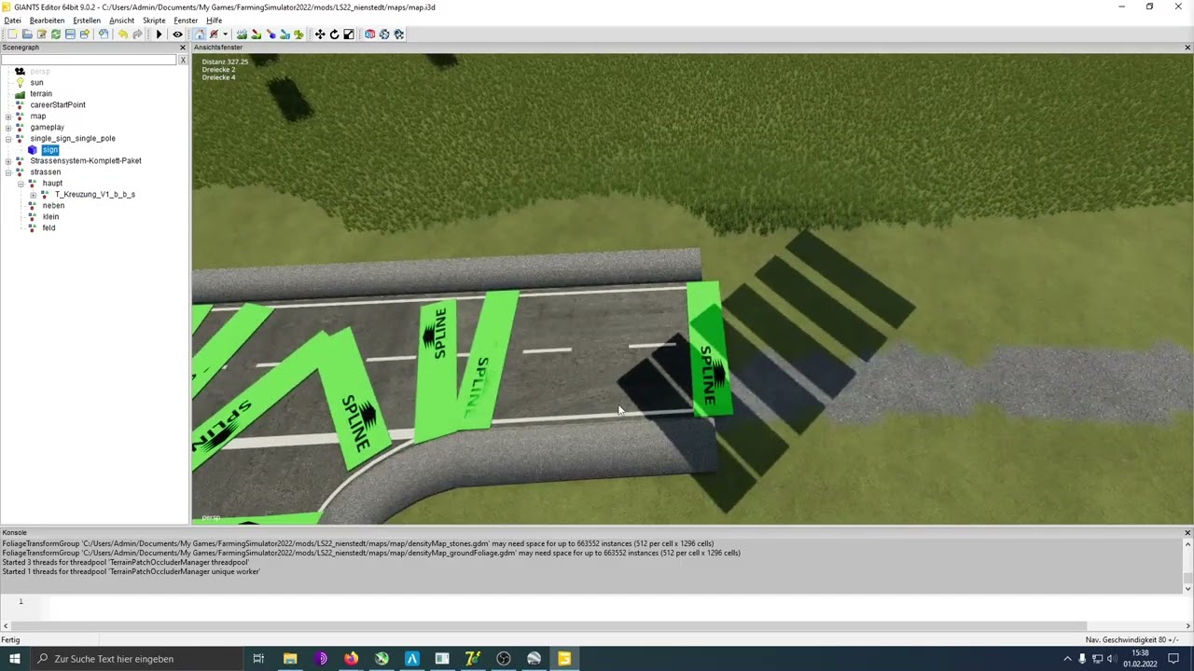Open File Explorer from the taskbar
1194x671 pixels.
click(x=290, y=659)
